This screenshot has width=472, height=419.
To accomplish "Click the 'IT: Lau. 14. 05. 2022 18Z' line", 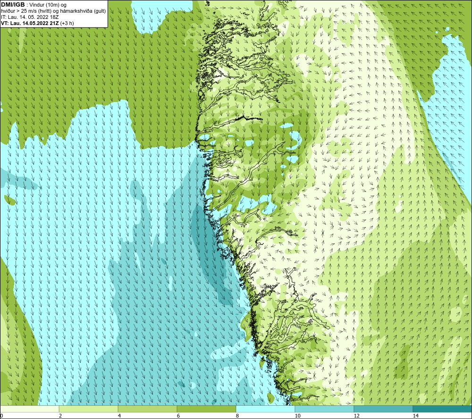I will pos(30,17).
